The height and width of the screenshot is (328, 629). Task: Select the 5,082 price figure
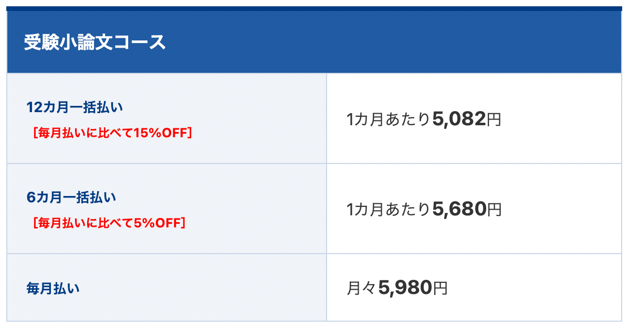click(x=459, y=119)
